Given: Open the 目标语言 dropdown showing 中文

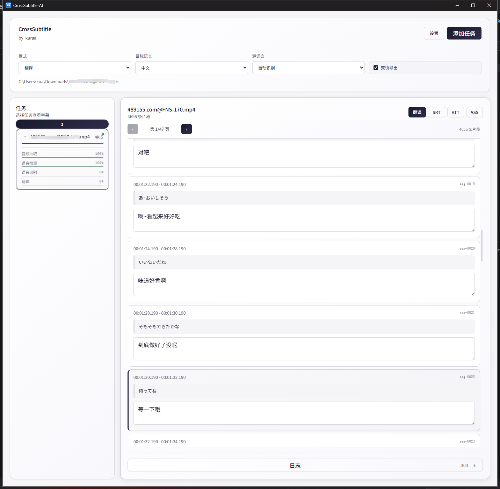Looking at the screenshot, I should [191, 68].
